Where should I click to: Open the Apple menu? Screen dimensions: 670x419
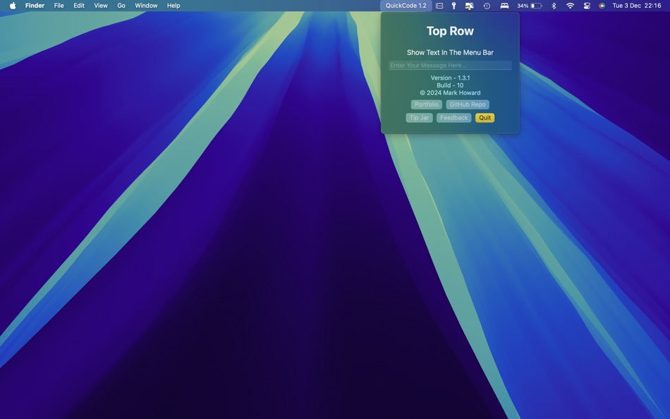pyautogui.click(x=13, y=6)
